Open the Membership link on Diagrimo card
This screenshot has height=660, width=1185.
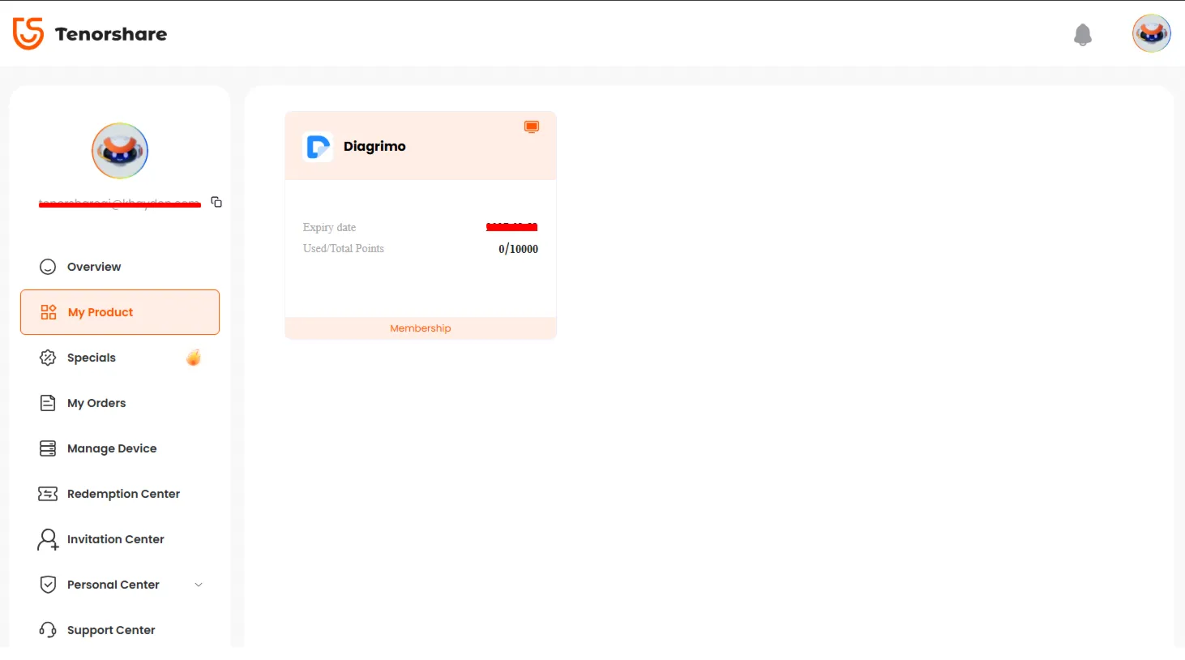pyautogui.click(x=421, y=328)
